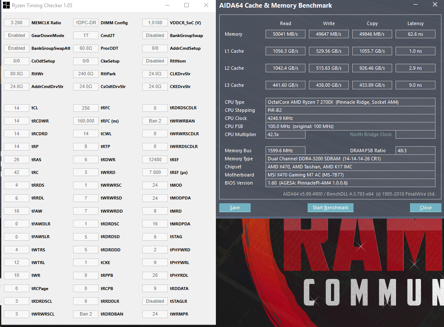This screenshot has width=444, height=327.
Task: Select the Memory Latency value 62.6 ns
Action: pyautogui.click(x=416, y=34)
